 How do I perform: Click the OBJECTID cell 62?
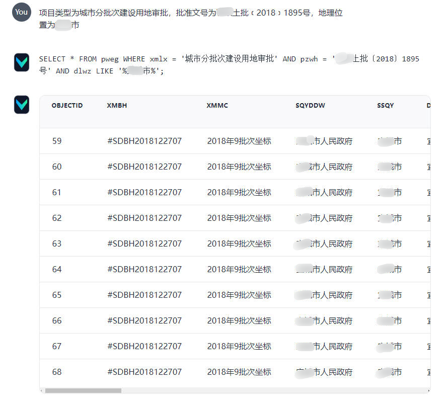[57, 218]
